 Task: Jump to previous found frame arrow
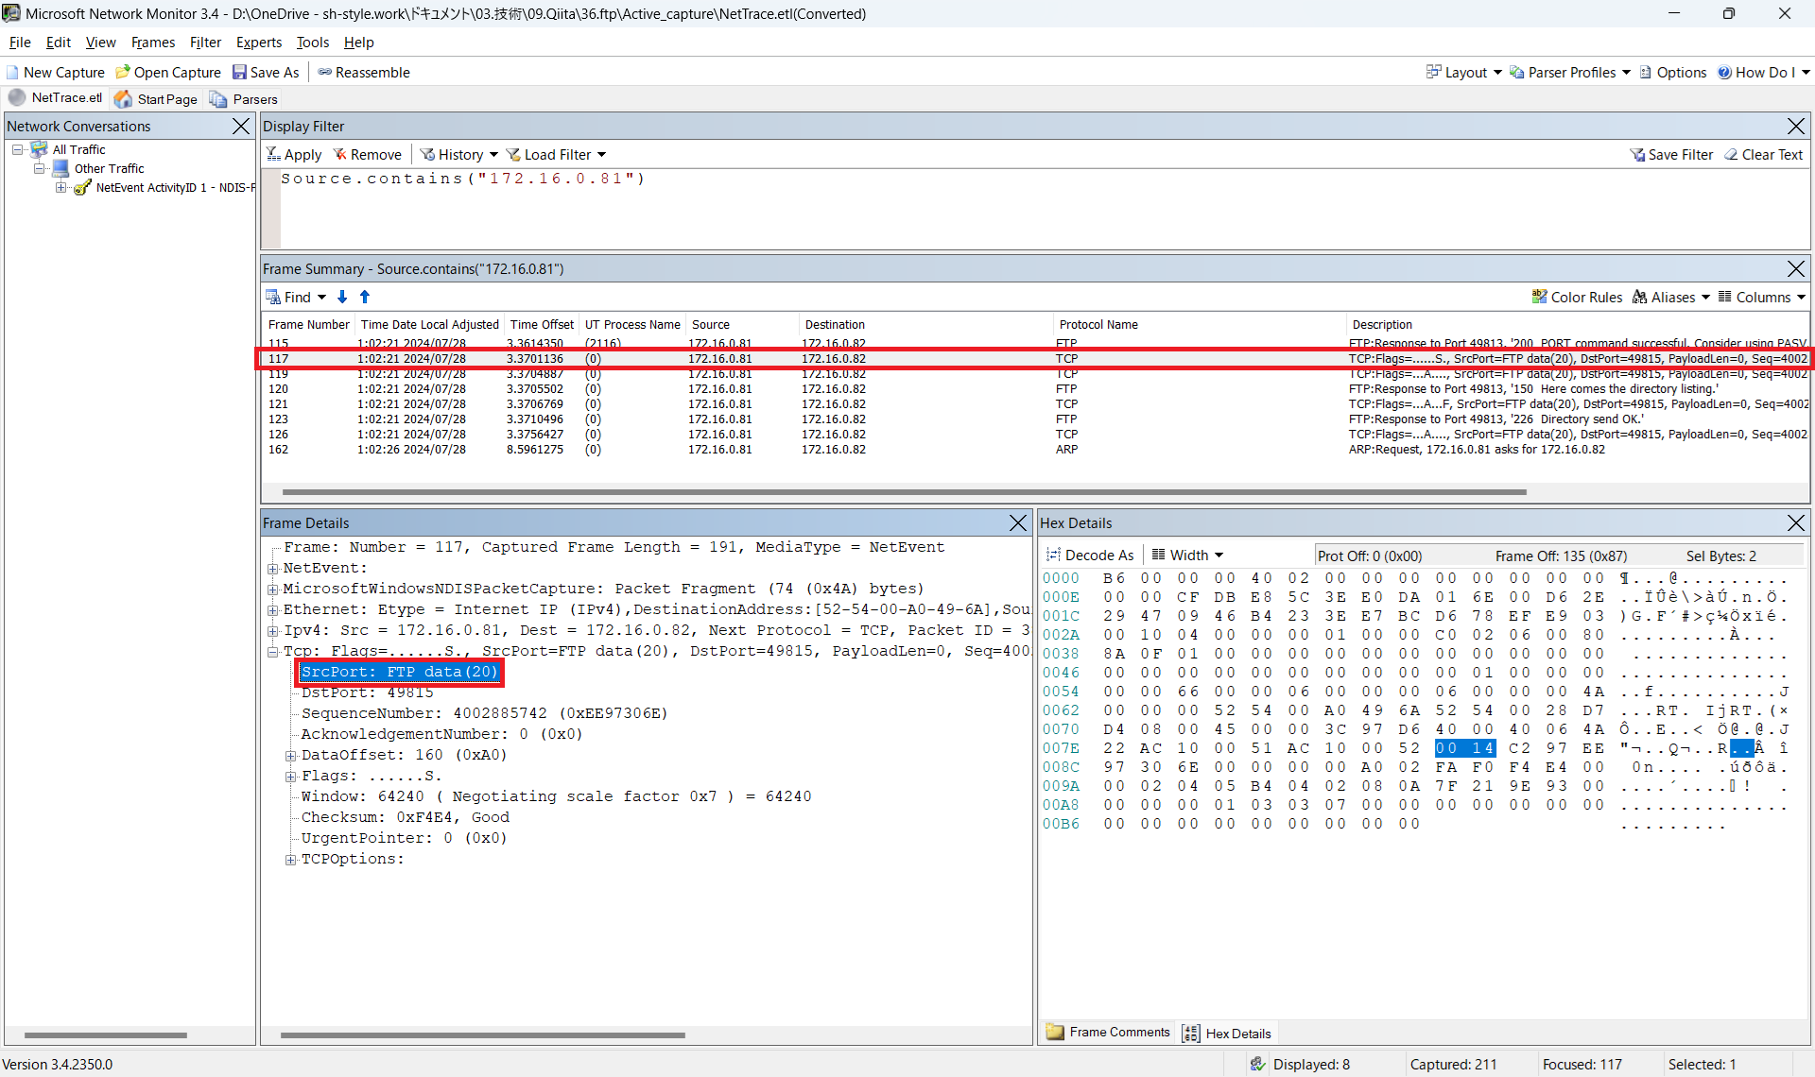click(x=365, y=298)
